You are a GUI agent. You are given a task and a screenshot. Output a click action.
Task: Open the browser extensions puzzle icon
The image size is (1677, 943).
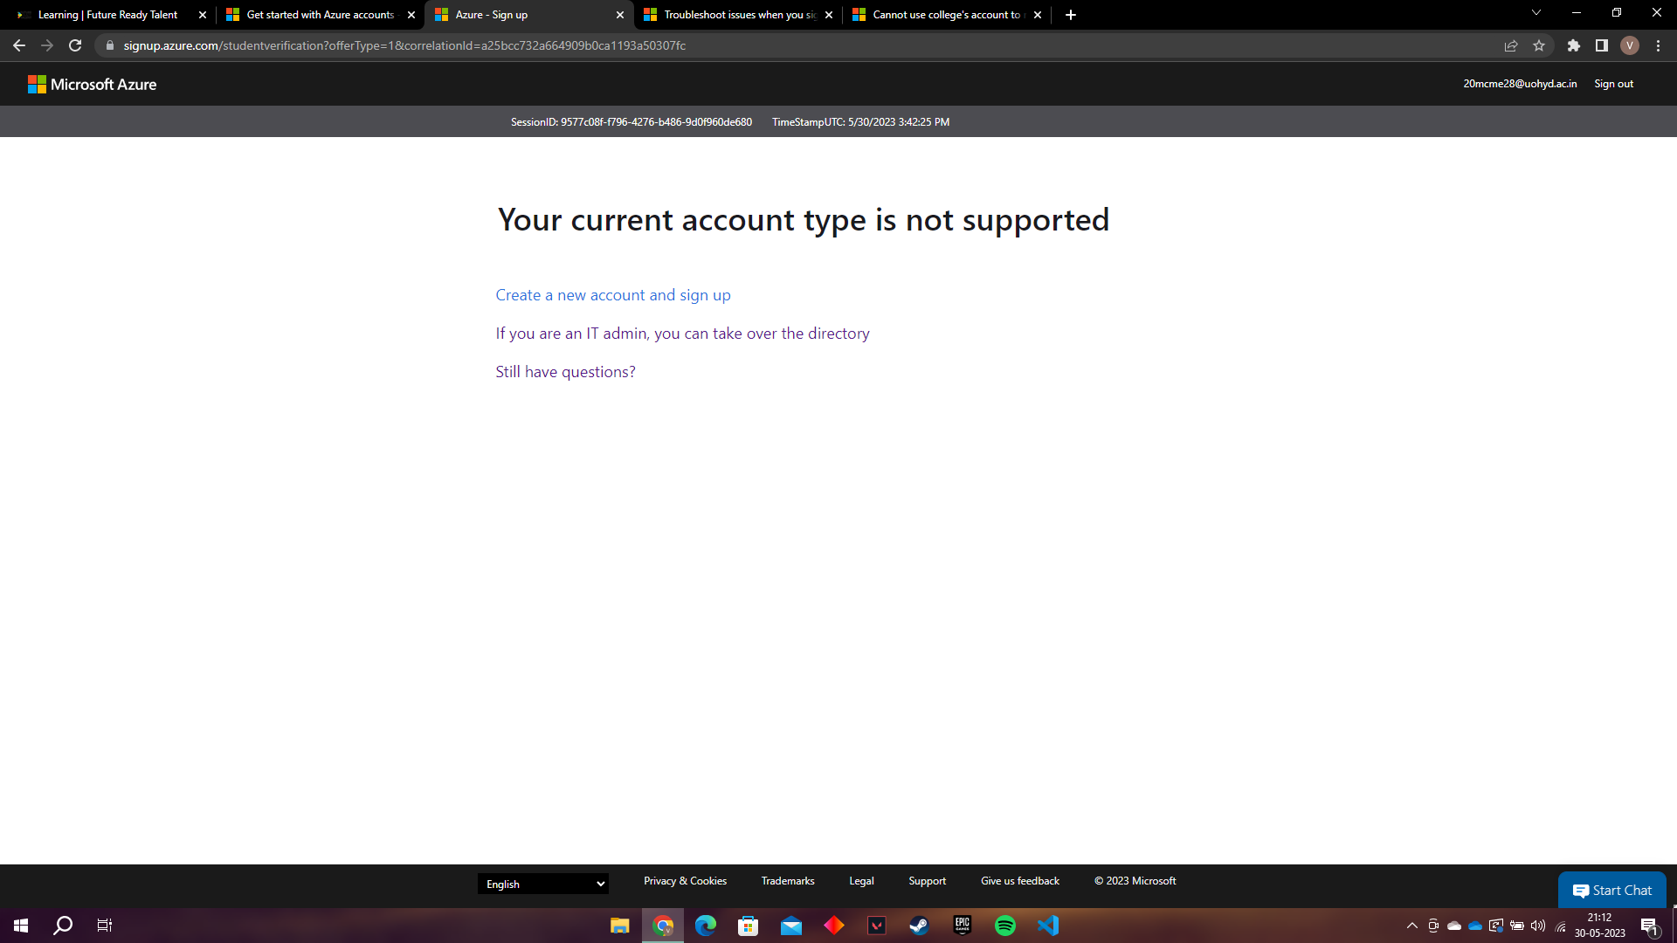(1574, 45)
